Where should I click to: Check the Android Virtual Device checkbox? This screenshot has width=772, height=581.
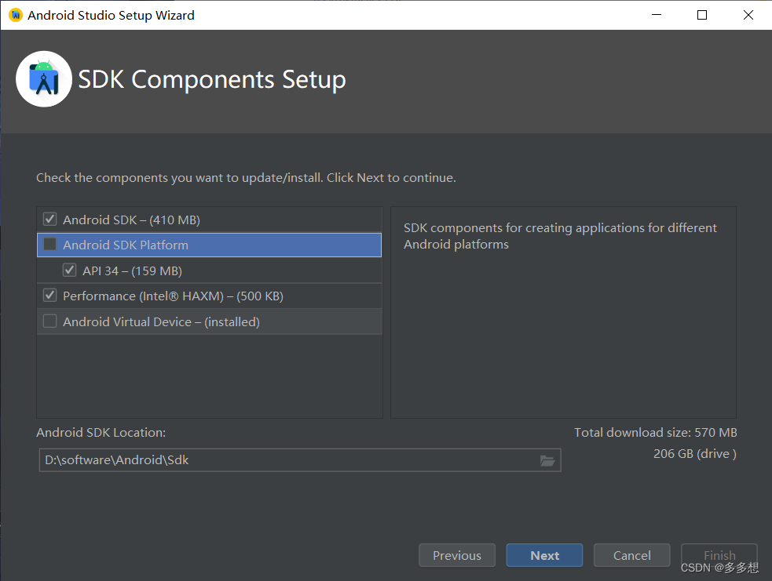49,321
